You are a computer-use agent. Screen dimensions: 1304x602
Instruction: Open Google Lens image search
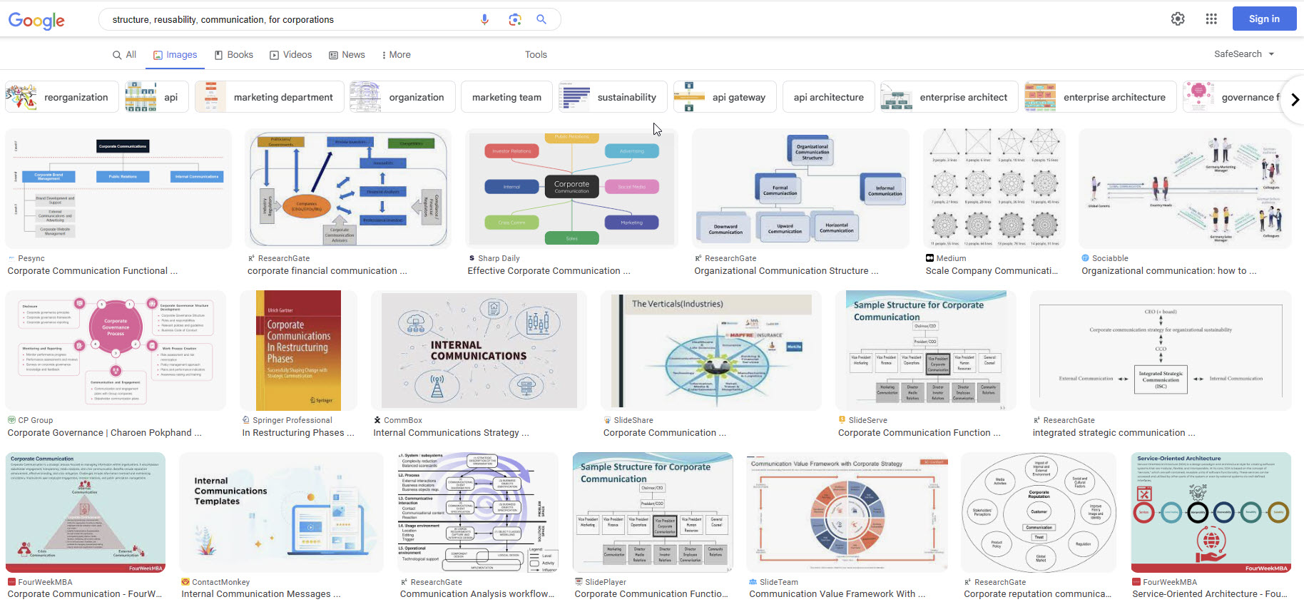click(x=514, y=19)
